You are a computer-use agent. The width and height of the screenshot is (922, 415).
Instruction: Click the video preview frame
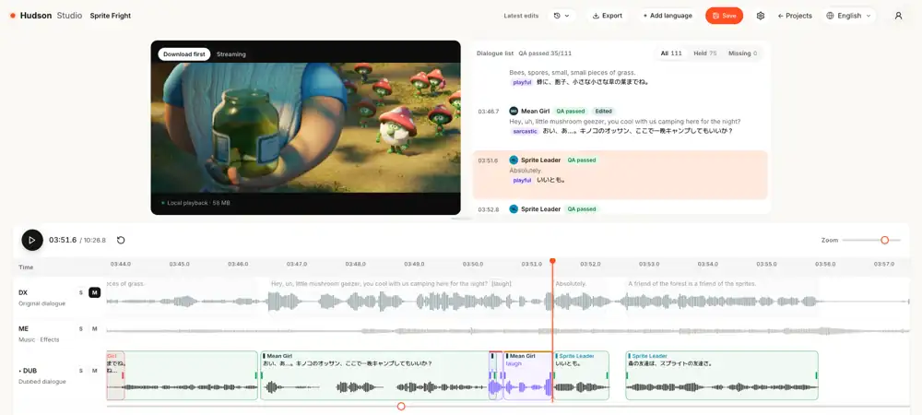point(306,127)
